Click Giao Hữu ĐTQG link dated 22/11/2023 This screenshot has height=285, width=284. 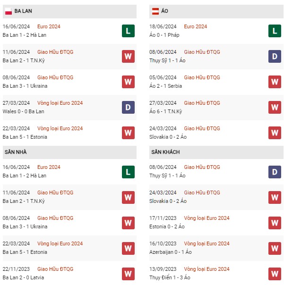click(x=55, y=269)
